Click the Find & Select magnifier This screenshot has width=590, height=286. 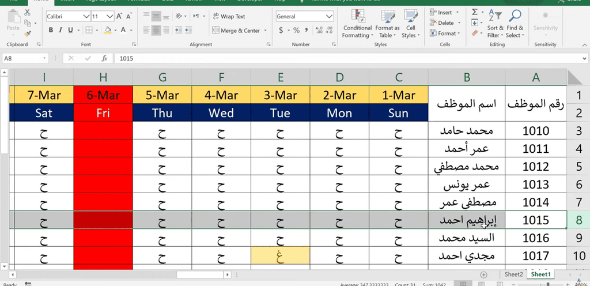coord(515,23)
